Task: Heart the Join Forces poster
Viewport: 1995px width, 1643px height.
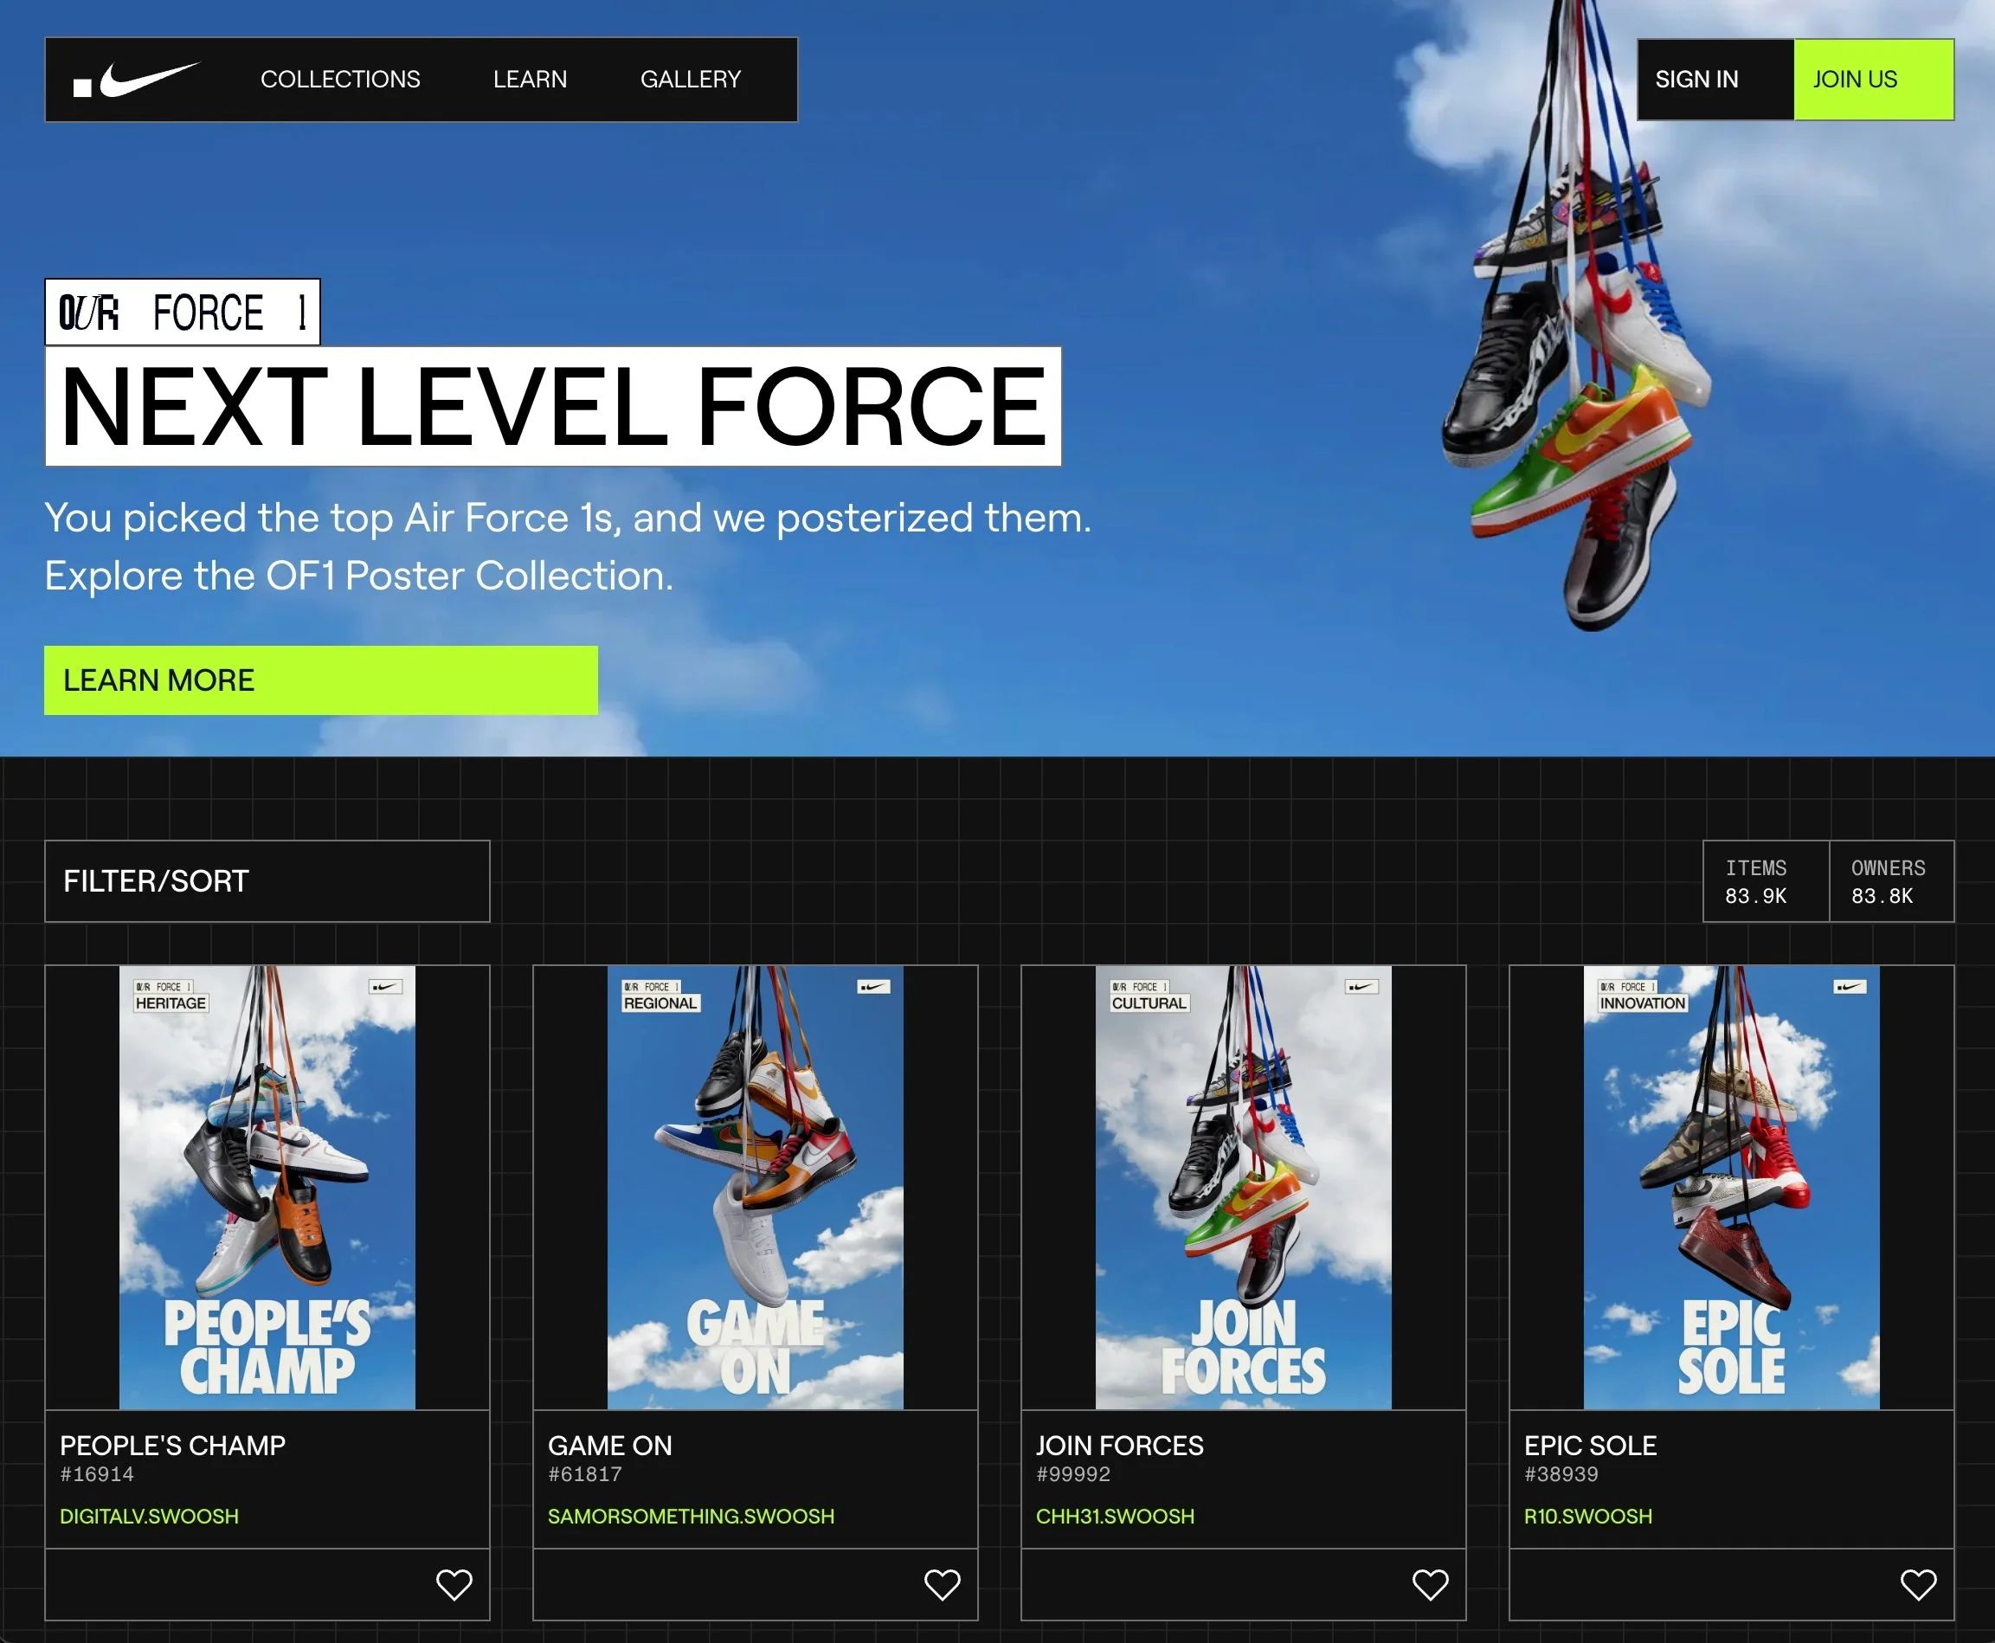Action: [1430, 1584]
